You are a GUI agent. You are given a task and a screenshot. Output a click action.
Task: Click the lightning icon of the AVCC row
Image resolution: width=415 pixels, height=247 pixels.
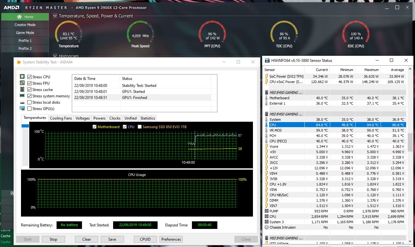point(266,157)
